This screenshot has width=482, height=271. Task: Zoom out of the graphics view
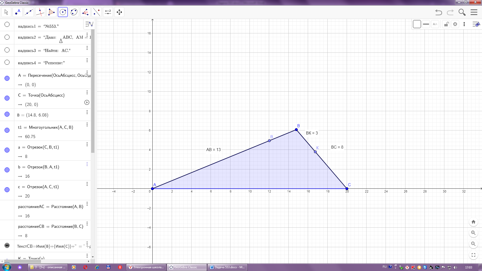pyautogui.click(x=473, y=244)
